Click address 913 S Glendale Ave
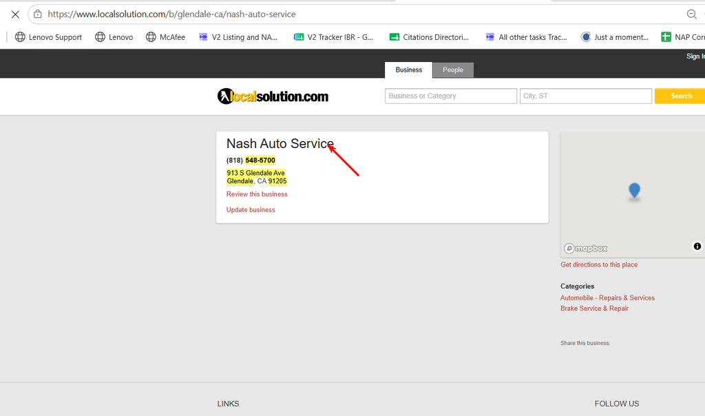This screenshot has width=705, height=416. tap(256, 173)
